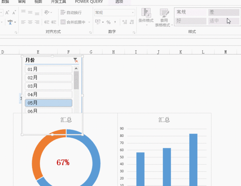
Task: Open the POWER QUERY ribbon tab
Action: pyautogui.click(x=89, y=2)
